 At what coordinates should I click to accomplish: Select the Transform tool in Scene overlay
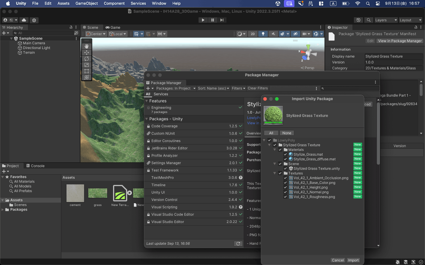coord(87,77)
